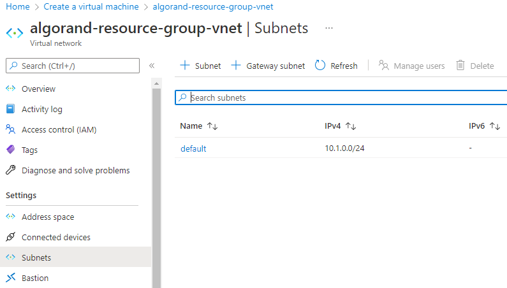Click the Address space icon
Image resolution: width=507 pixels, height=288 pixels.
[11, 217]
